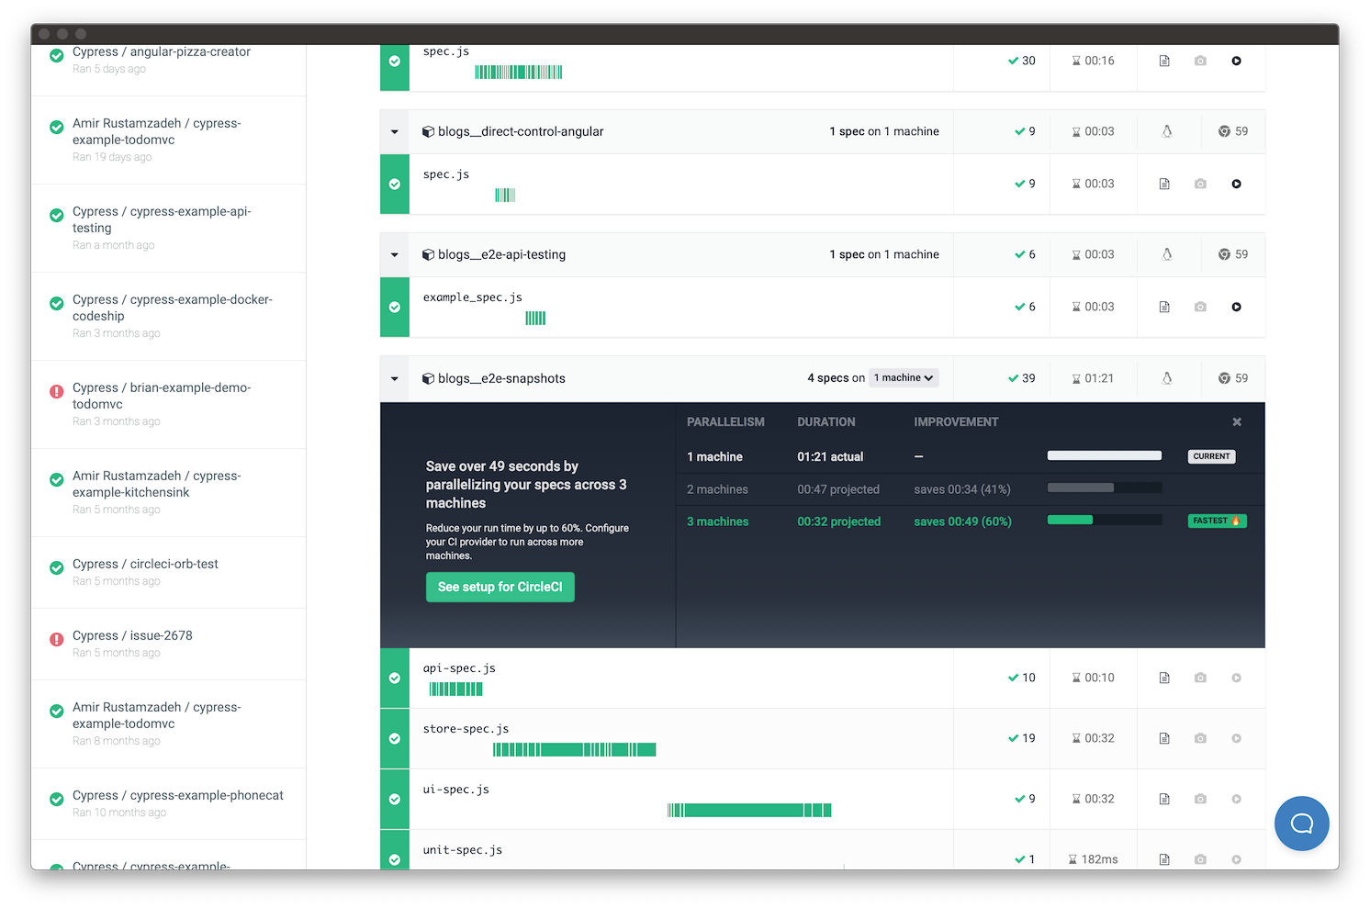
Task: Collapse the blogs__direct-control-angular group
Action: tap(395, 132)
